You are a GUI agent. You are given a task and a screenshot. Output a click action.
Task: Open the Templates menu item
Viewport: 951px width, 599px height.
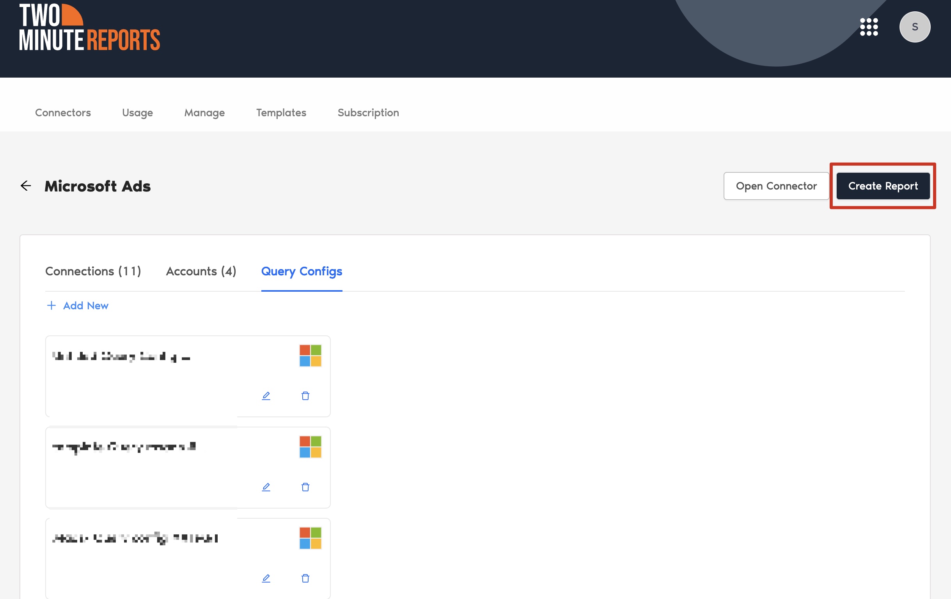click(x=281, y=113)
